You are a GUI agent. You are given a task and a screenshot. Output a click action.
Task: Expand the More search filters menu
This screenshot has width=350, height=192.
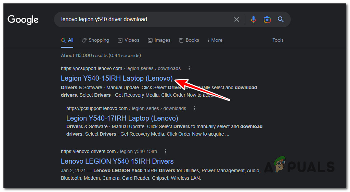tap(215, 40)
